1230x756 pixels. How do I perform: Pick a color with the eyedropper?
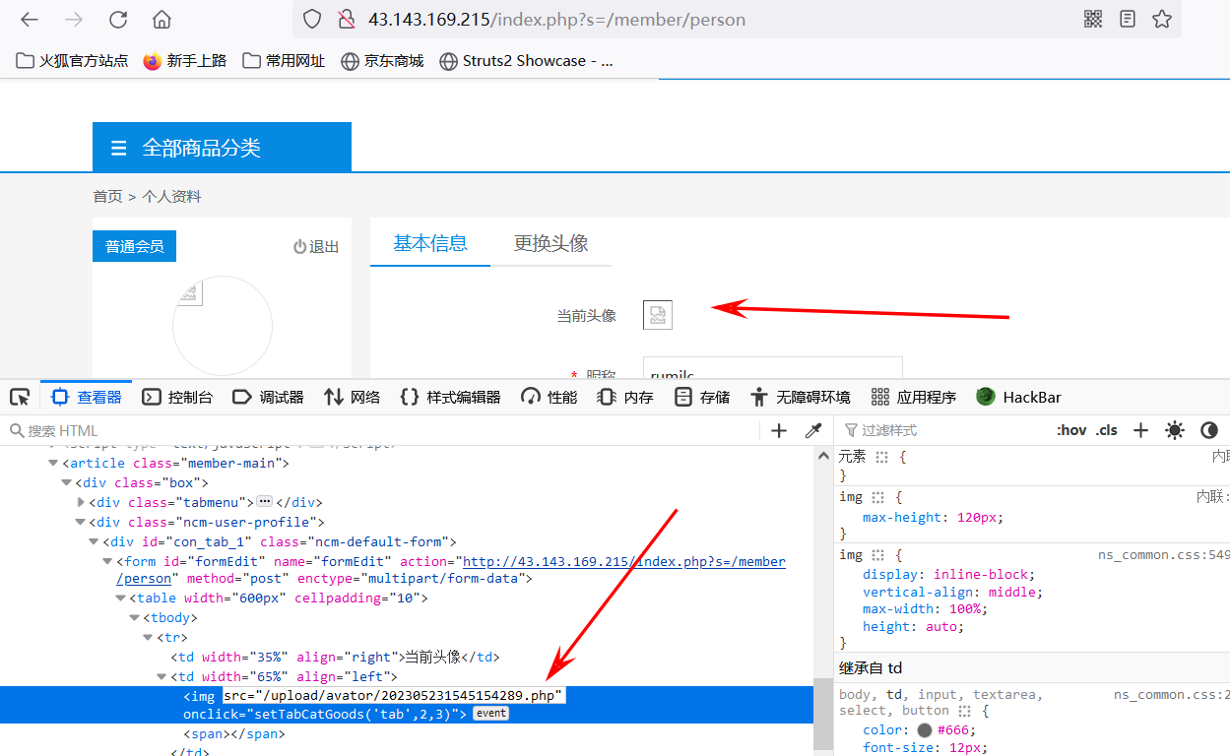point(813,430)
